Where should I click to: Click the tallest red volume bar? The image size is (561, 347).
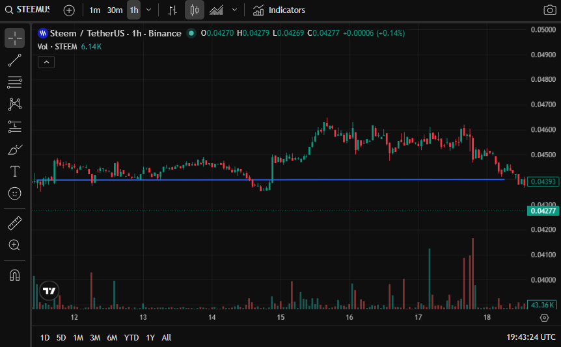click(472, 274)
